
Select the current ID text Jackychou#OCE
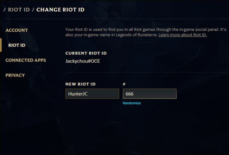click(83, 61)
